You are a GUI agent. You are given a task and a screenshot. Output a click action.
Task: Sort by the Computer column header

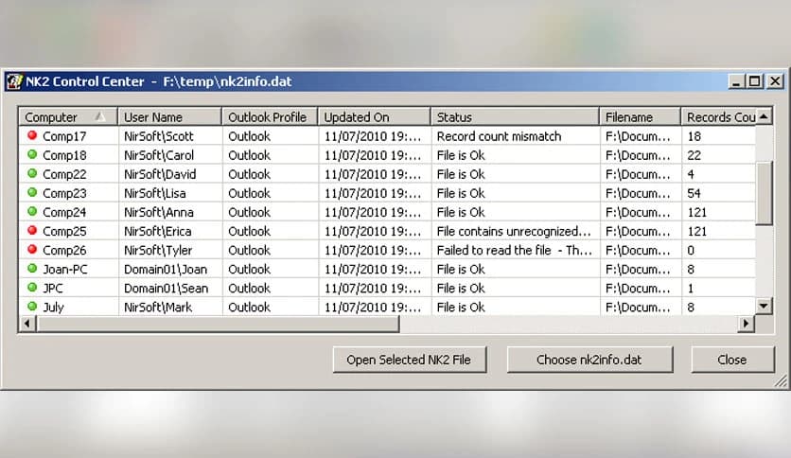(68, 117)
